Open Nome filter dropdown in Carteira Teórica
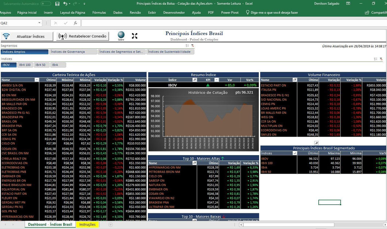The width and height of the screenshot is (387, 229). coord(37,80)
